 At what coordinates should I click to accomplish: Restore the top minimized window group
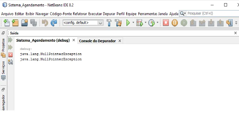3,33
